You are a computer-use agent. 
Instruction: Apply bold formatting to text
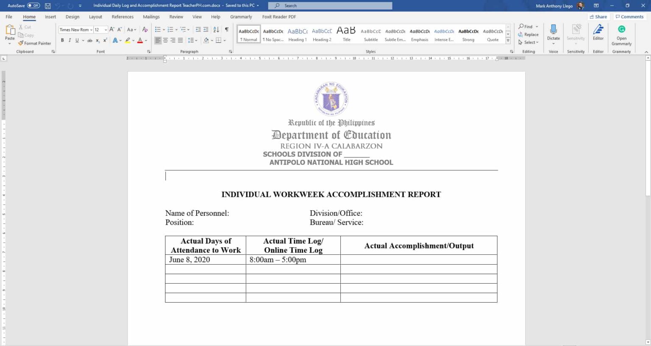pyautogui.click(x=62, y=40)
